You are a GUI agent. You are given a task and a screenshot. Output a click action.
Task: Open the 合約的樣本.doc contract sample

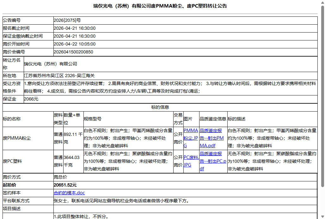[x=69, y=193]
